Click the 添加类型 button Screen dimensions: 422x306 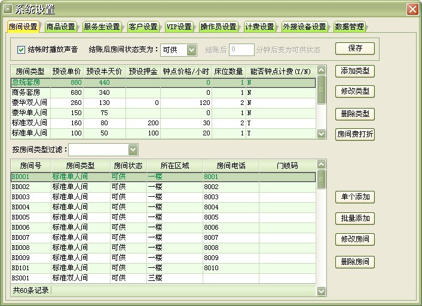pyautogui.click(x=354, y=71)
